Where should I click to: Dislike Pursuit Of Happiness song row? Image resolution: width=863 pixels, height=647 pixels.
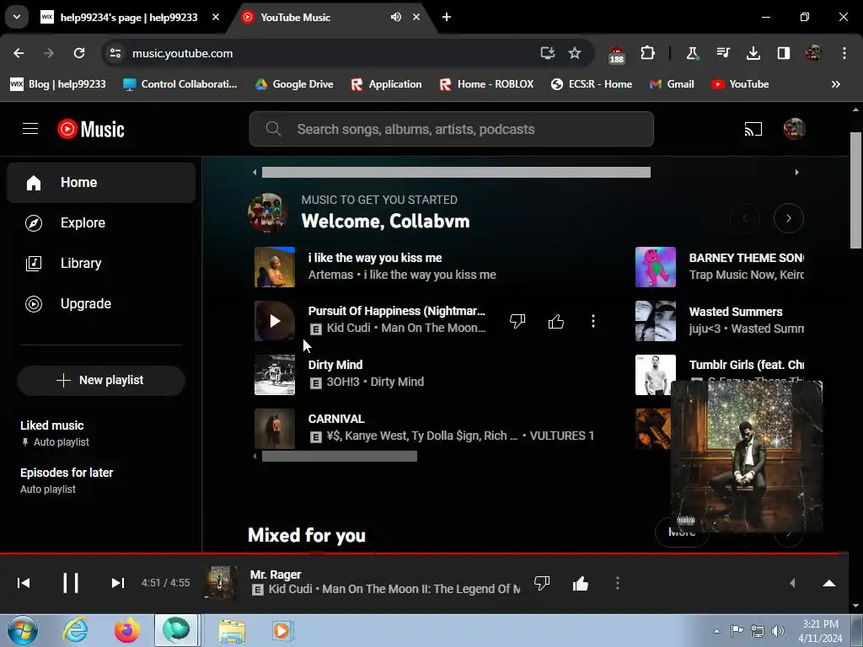[x=517, y=321]
